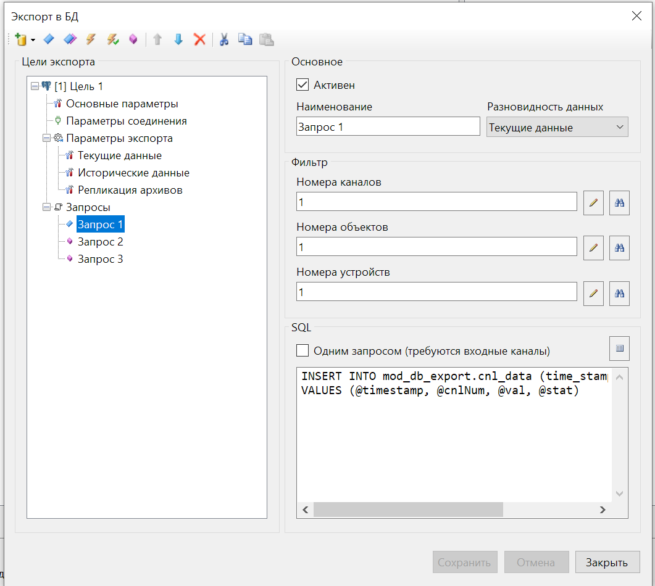Find device numbers with the binoculars button
655x586 pixels.
pyautogui.click(x=619, y=294)
